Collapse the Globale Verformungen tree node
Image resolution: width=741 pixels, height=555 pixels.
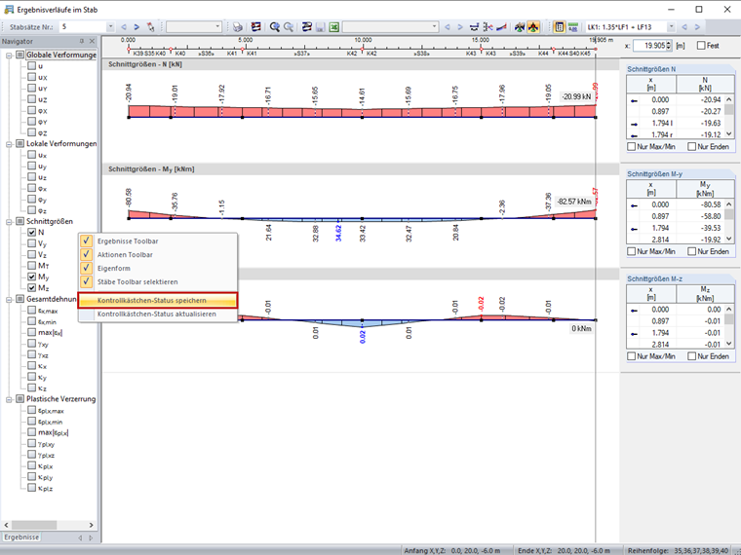pos(9,55)
